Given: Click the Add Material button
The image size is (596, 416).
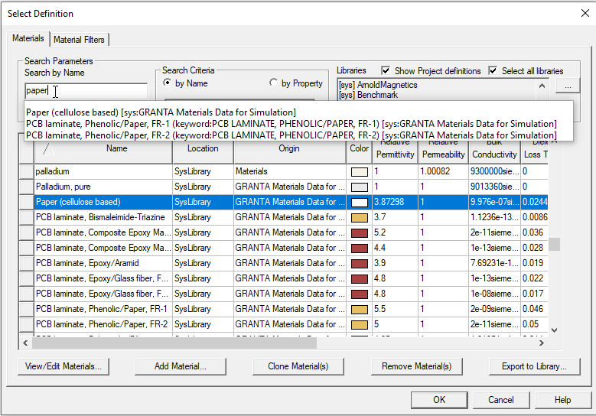Looking at the screenshot, I should tap(180, 366).
